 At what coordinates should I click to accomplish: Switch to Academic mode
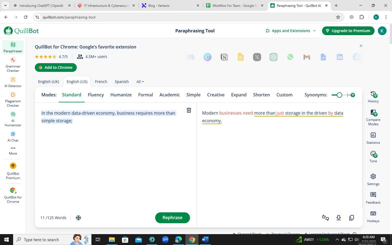click(170, 95)
